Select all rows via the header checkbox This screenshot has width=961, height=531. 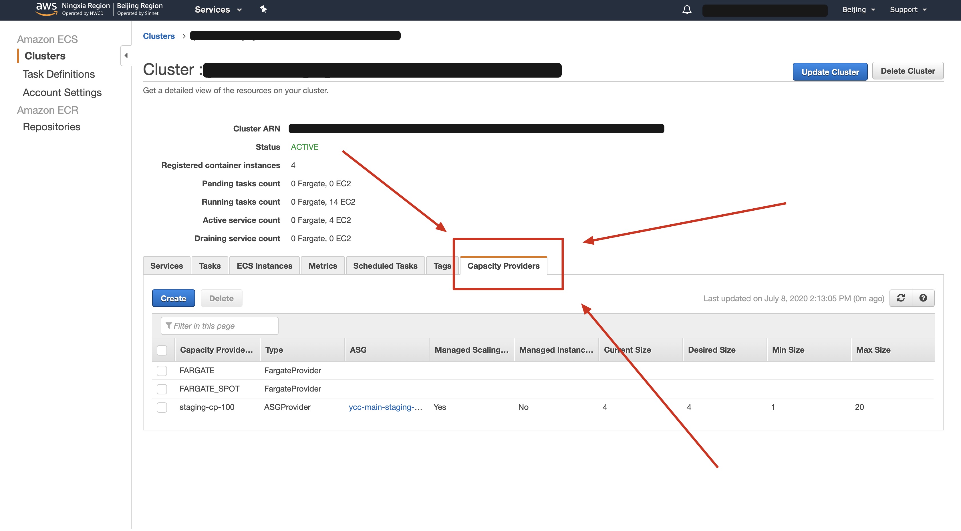coord(162,350)
